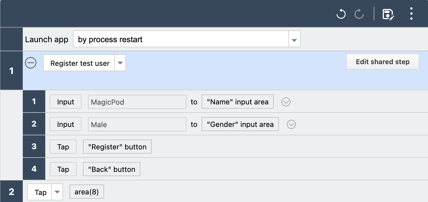Screen dimensions: 428x202
Task: Click the area(8) element box
Action: pos(87,192)
